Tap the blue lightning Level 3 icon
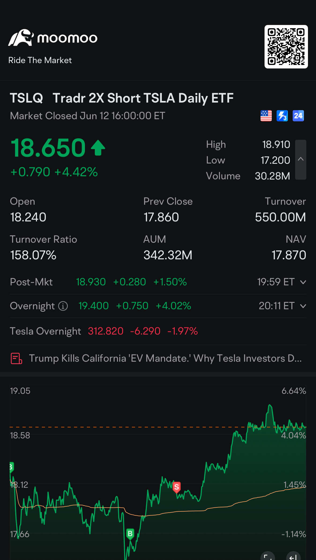This screenshot has height=560, width=316. coord(282,116)
